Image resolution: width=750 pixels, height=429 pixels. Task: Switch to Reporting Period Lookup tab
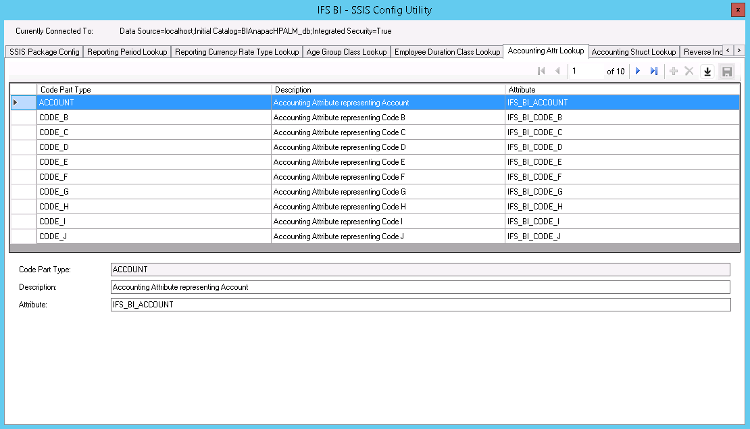(127, 52)
